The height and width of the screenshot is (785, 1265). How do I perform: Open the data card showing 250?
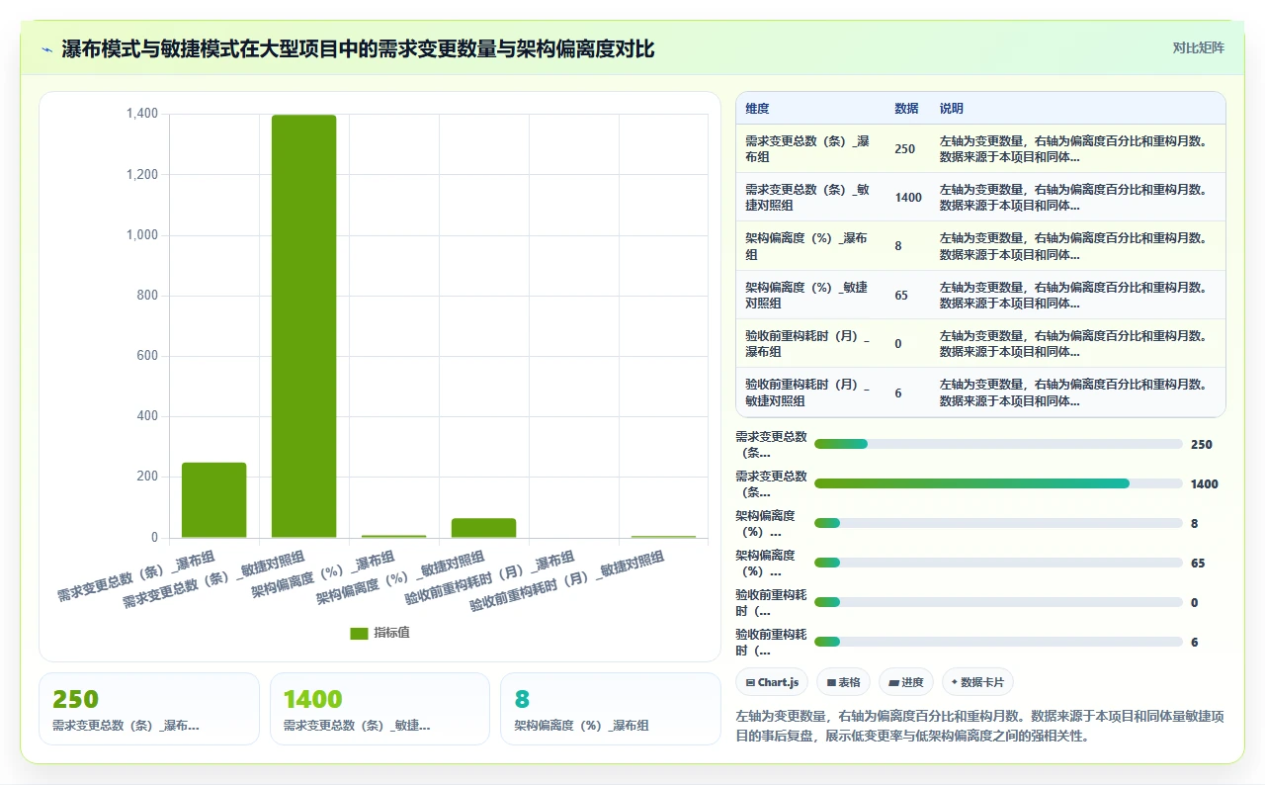pos(149,709)
